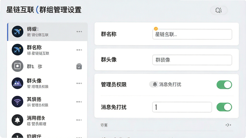Click the rocket avatar of the selected first row
This screenshot has width=246, height=138.
coord(18,32)
